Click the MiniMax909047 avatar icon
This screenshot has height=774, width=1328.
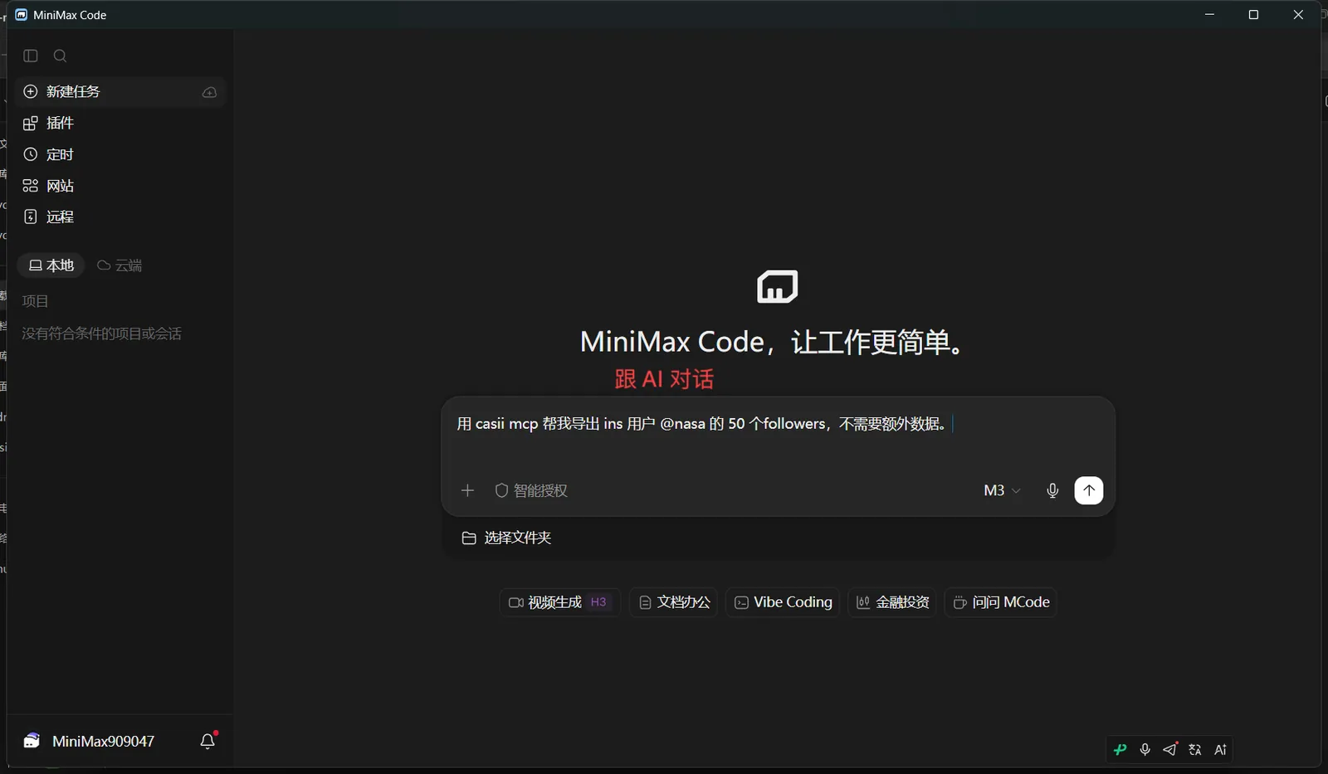coord(32,741)
